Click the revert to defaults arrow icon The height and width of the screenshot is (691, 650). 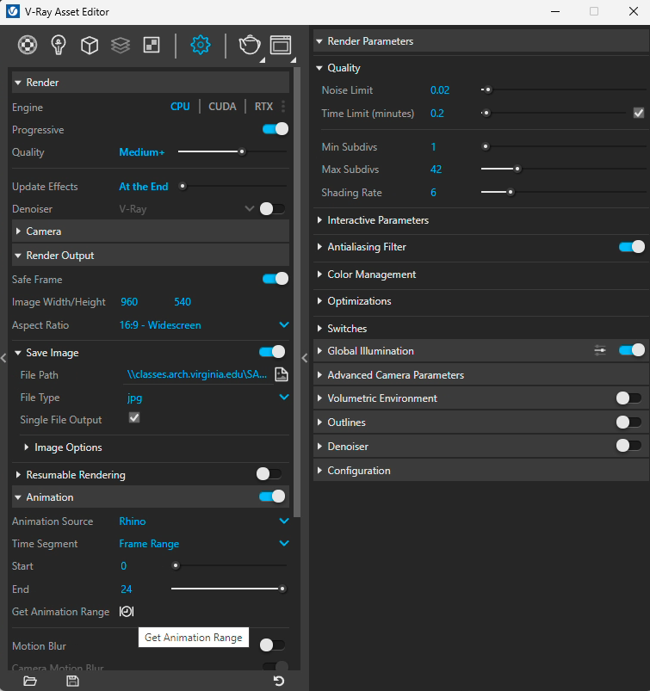(x=278, y=682)
